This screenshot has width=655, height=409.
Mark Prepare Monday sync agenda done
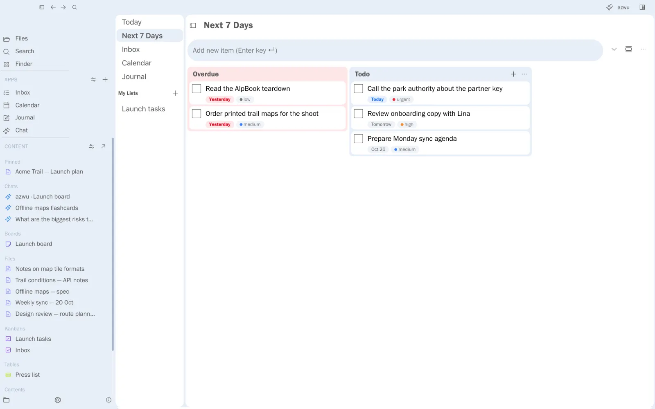(x=359, y=139)
